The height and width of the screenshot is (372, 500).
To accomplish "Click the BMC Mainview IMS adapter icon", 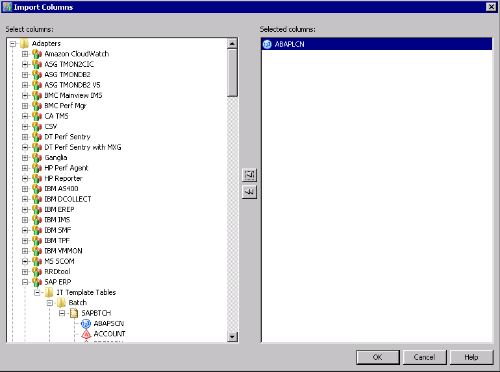I will tap(37, 95).
